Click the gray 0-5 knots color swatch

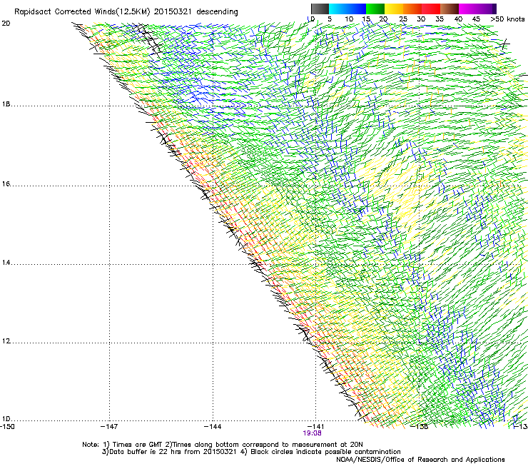(320, 9)
